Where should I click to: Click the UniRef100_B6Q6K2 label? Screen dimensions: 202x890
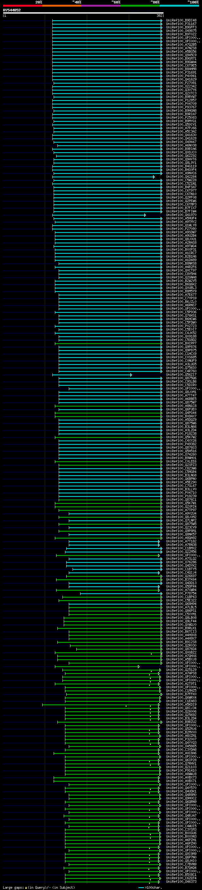(181, 284)
